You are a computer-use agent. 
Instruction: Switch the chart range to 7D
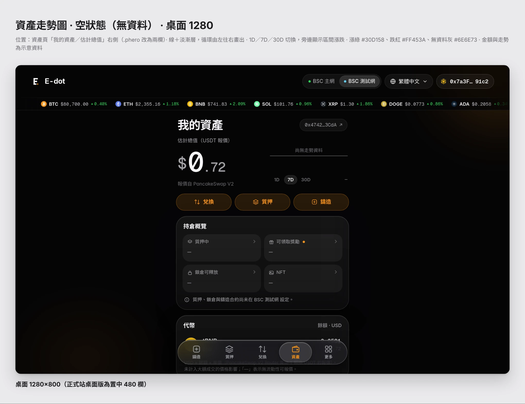pyautogui.click(x=291, y=180)
